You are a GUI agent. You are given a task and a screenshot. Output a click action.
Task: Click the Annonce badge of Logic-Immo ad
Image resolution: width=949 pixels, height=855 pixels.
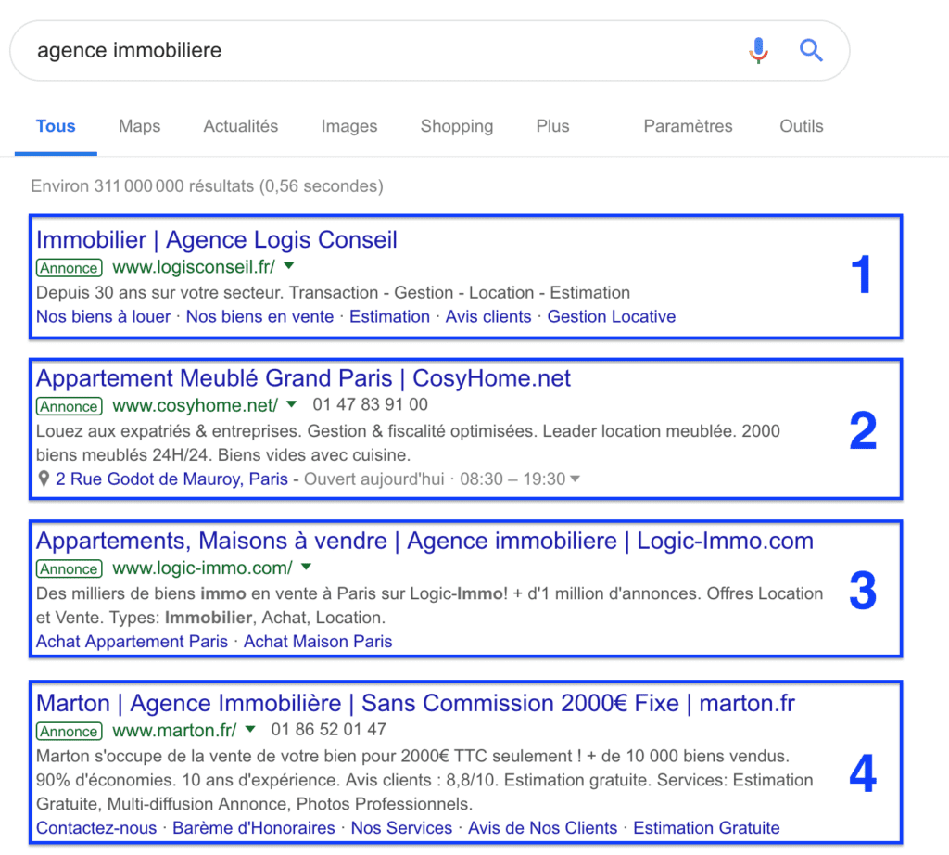(69, 568)
